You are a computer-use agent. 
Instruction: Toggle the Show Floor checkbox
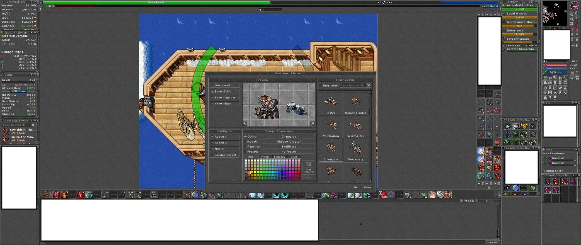click(x=212, y=104)
